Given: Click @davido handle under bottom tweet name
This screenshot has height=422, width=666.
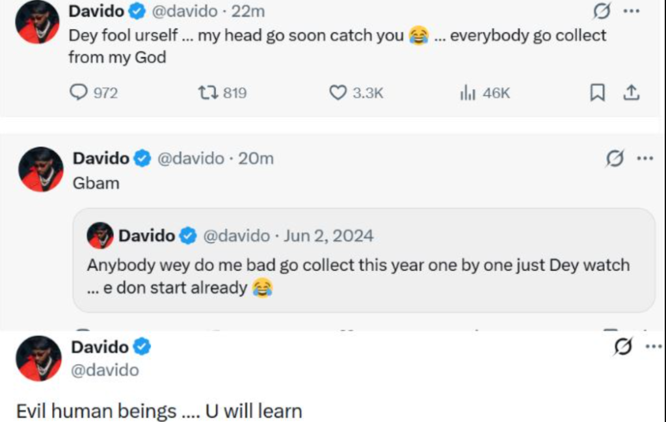Looking at the screenshot, I should point(105,370).
